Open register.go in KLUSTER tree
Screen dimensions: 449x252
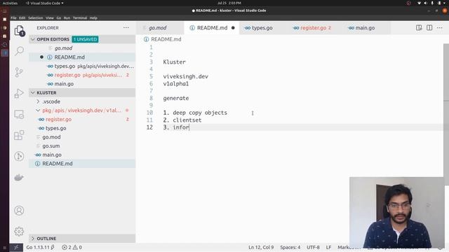tap(82, 119)
